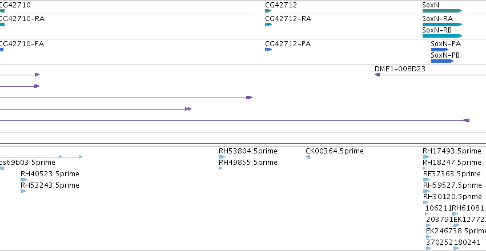Click the RH17493.5prime EST arrow glyph
This screenshot has width=486, height=251.
click(x=426, y=157)
